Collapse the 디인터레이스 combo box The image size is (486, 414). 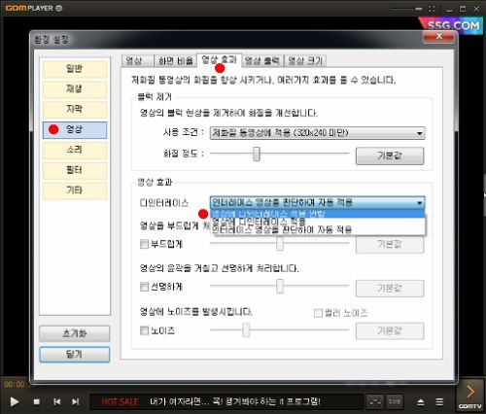point(318,203)
